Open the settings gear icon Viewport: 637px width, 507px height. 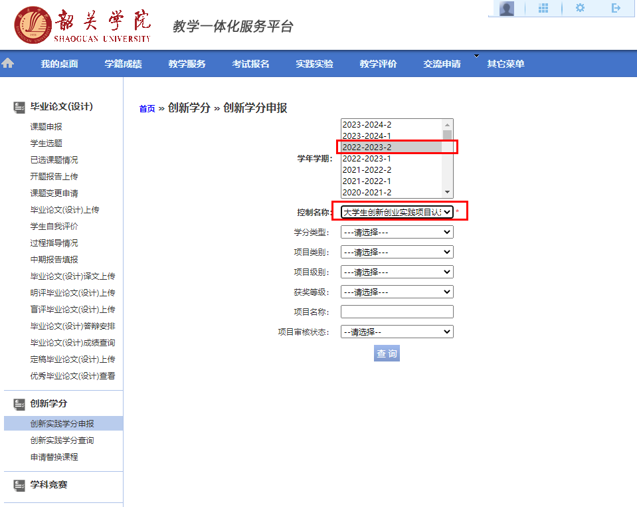click(580, 8)
